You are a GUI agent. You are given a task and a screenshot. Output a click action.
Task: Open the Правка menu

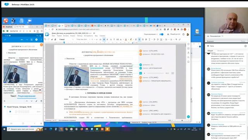click(59, 36)
